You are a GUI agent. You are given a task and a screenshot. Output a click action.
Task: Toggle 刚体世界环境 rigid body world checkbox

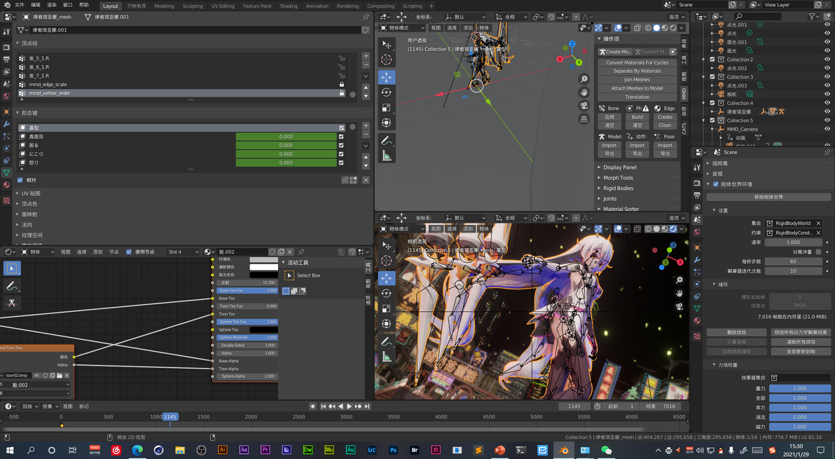point(716,184)
